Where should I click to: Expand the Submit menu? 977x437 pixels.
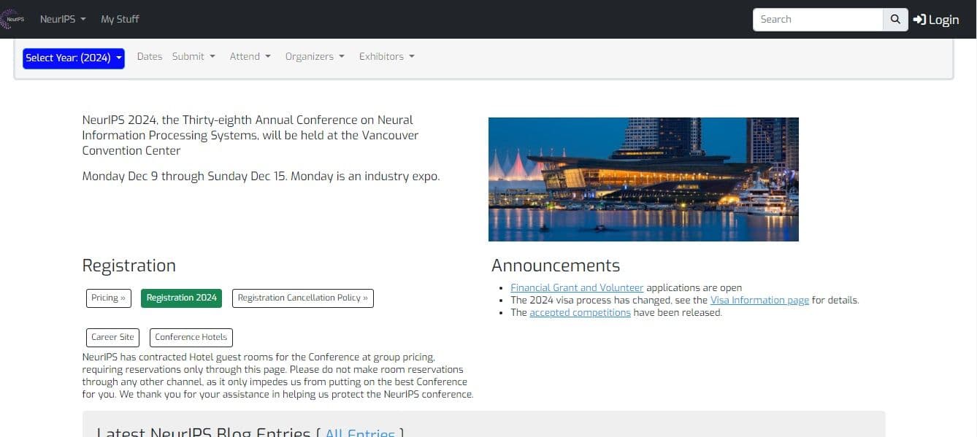pos(193,56)
